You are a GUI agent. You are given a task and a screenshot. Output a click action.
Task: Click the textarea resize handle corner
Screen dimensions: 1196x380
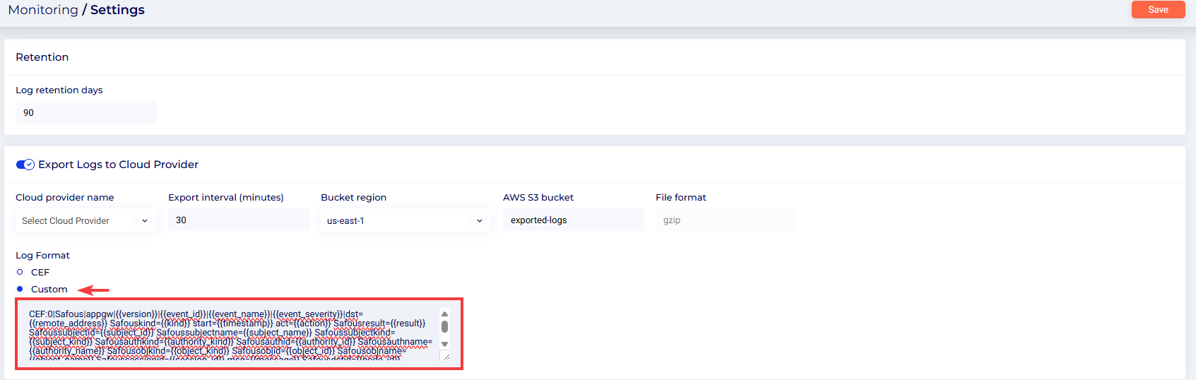pyautogui.click(x=446, y=357)
